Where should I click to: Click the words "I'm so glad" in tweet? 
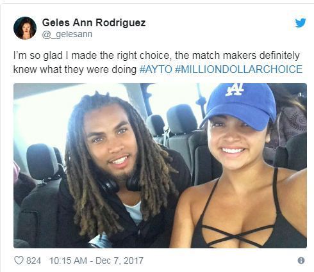38,56
